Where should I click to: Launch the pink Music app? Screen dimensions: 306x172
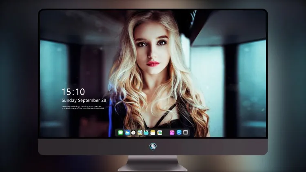(172, 133)
